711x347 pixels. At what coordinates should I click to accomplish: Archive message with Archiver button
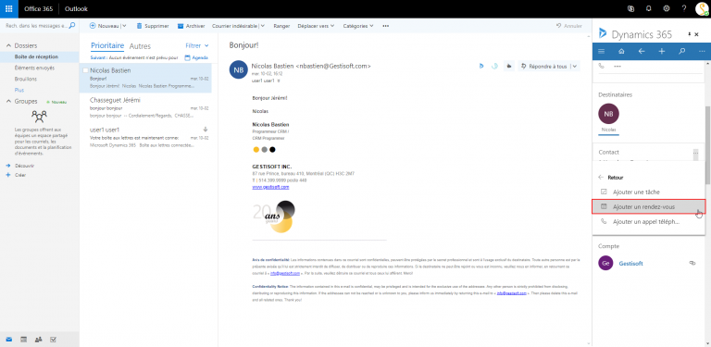(x=191, y=26)
